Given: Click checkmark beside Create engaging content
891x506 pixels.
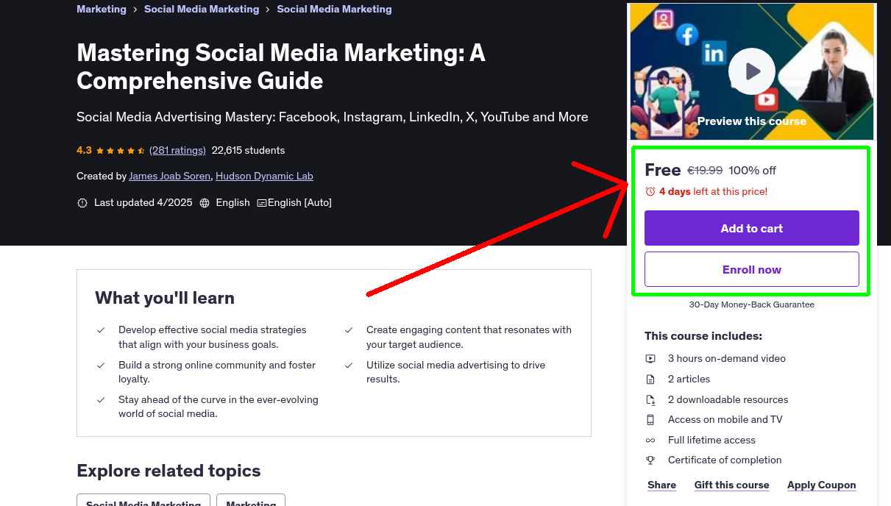Looking at the screenshot, I should click(349, 330).
